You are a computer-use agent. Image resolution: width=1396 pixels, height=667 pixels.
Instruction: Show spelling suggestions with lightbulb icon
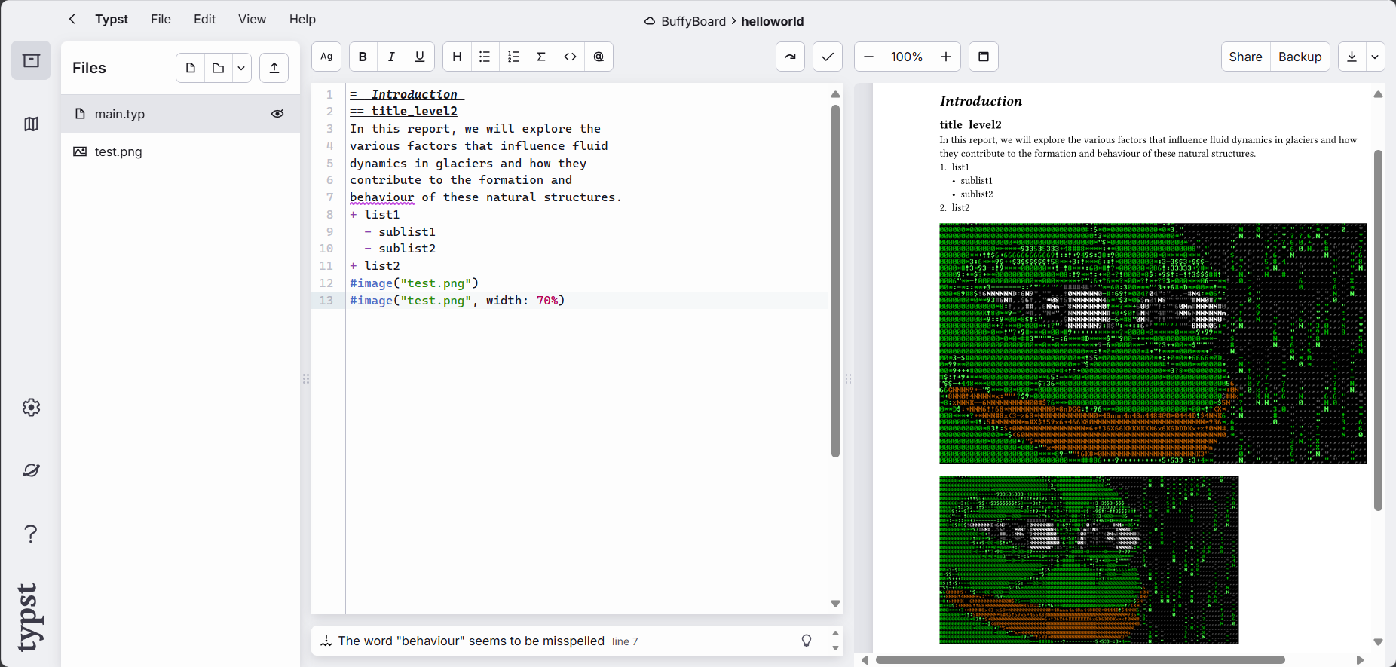[x=807, y=641]
